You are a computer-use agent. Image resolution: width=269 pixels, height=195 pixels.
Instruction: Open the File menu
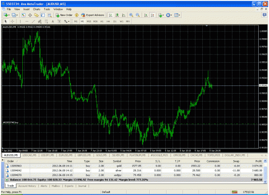coord(9,9)
